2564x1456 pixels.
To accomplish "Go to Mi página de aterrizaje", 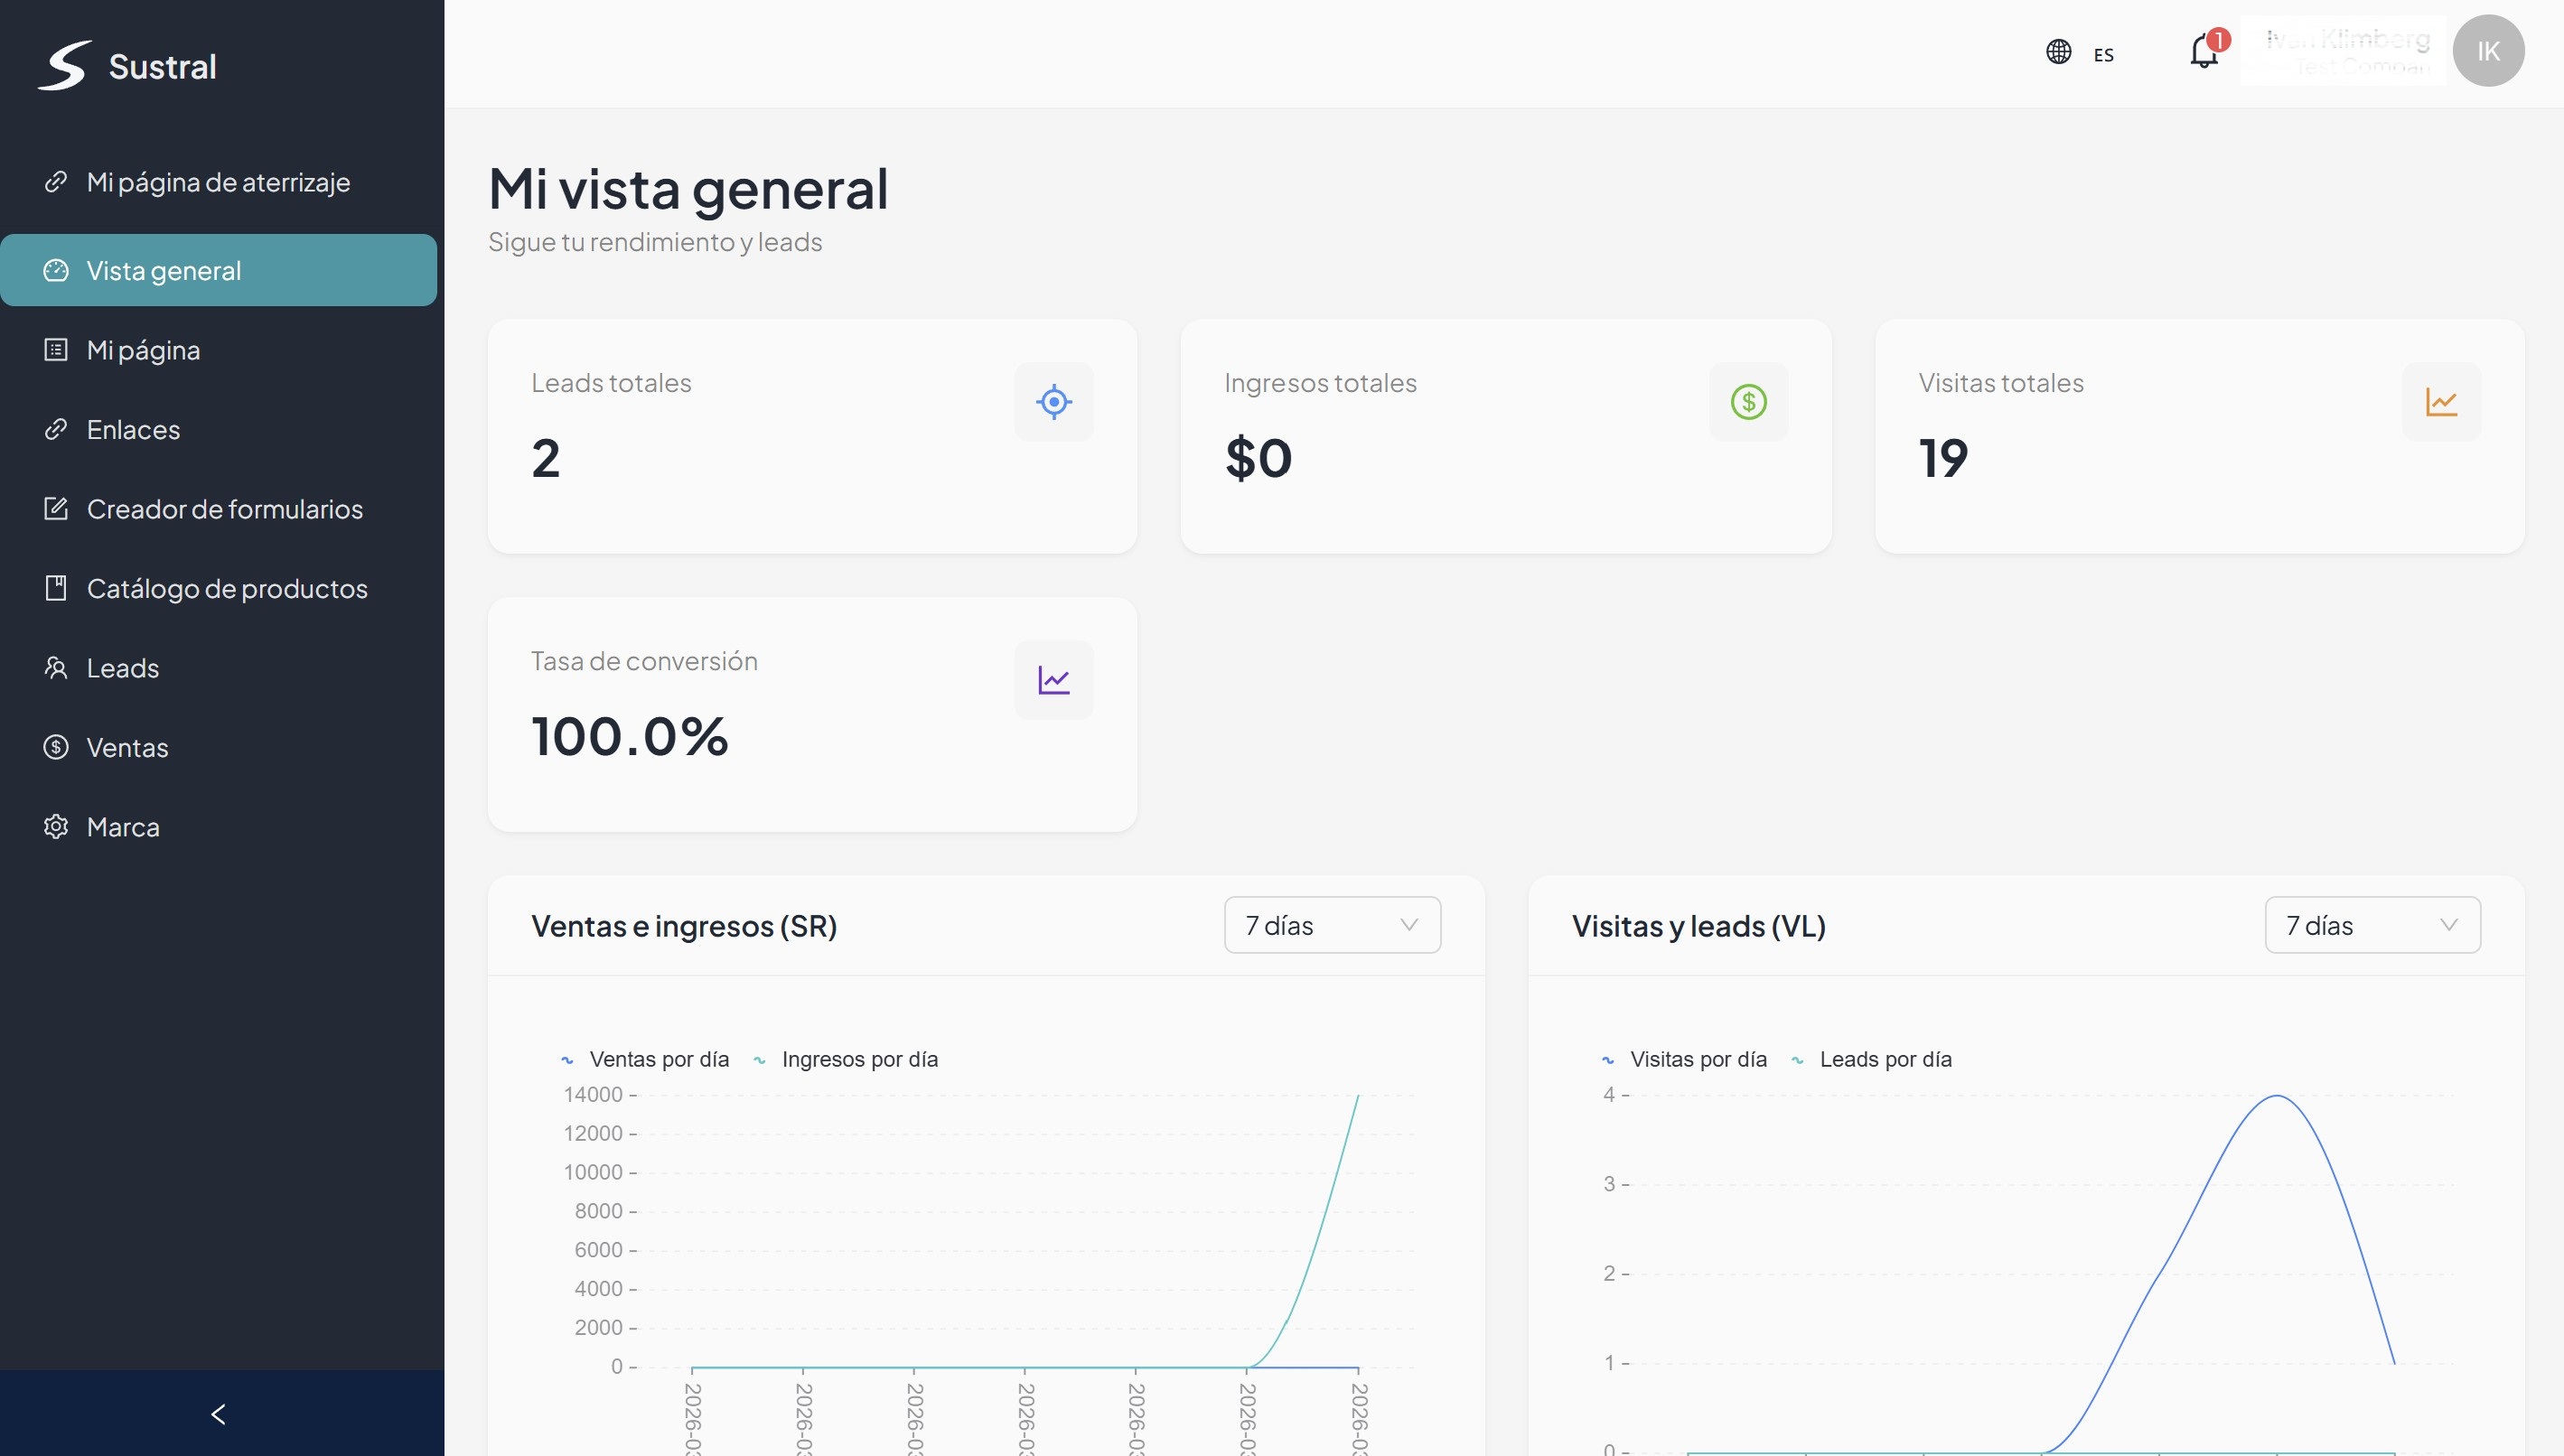I will 218,182.
